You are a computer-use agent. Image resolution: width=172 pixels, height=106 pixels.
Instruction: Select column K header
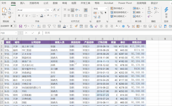click(x=137, y=39)
